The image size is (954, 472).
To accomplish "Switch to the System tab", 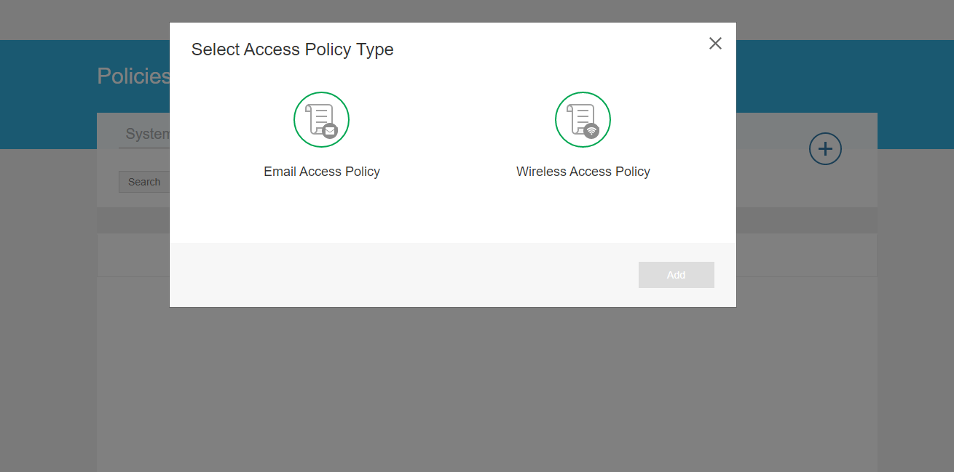I will 146,135.
